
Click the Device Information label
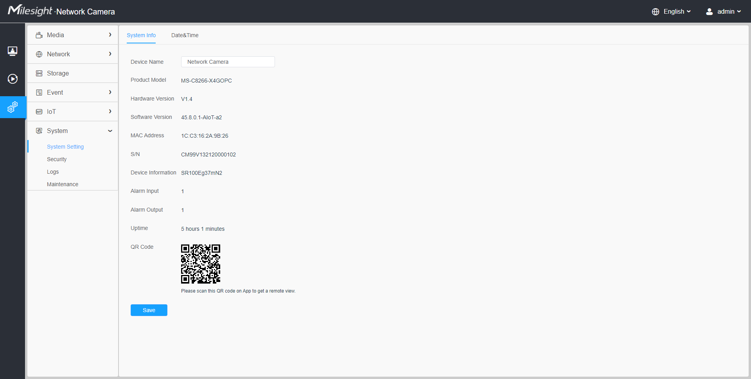153,172
